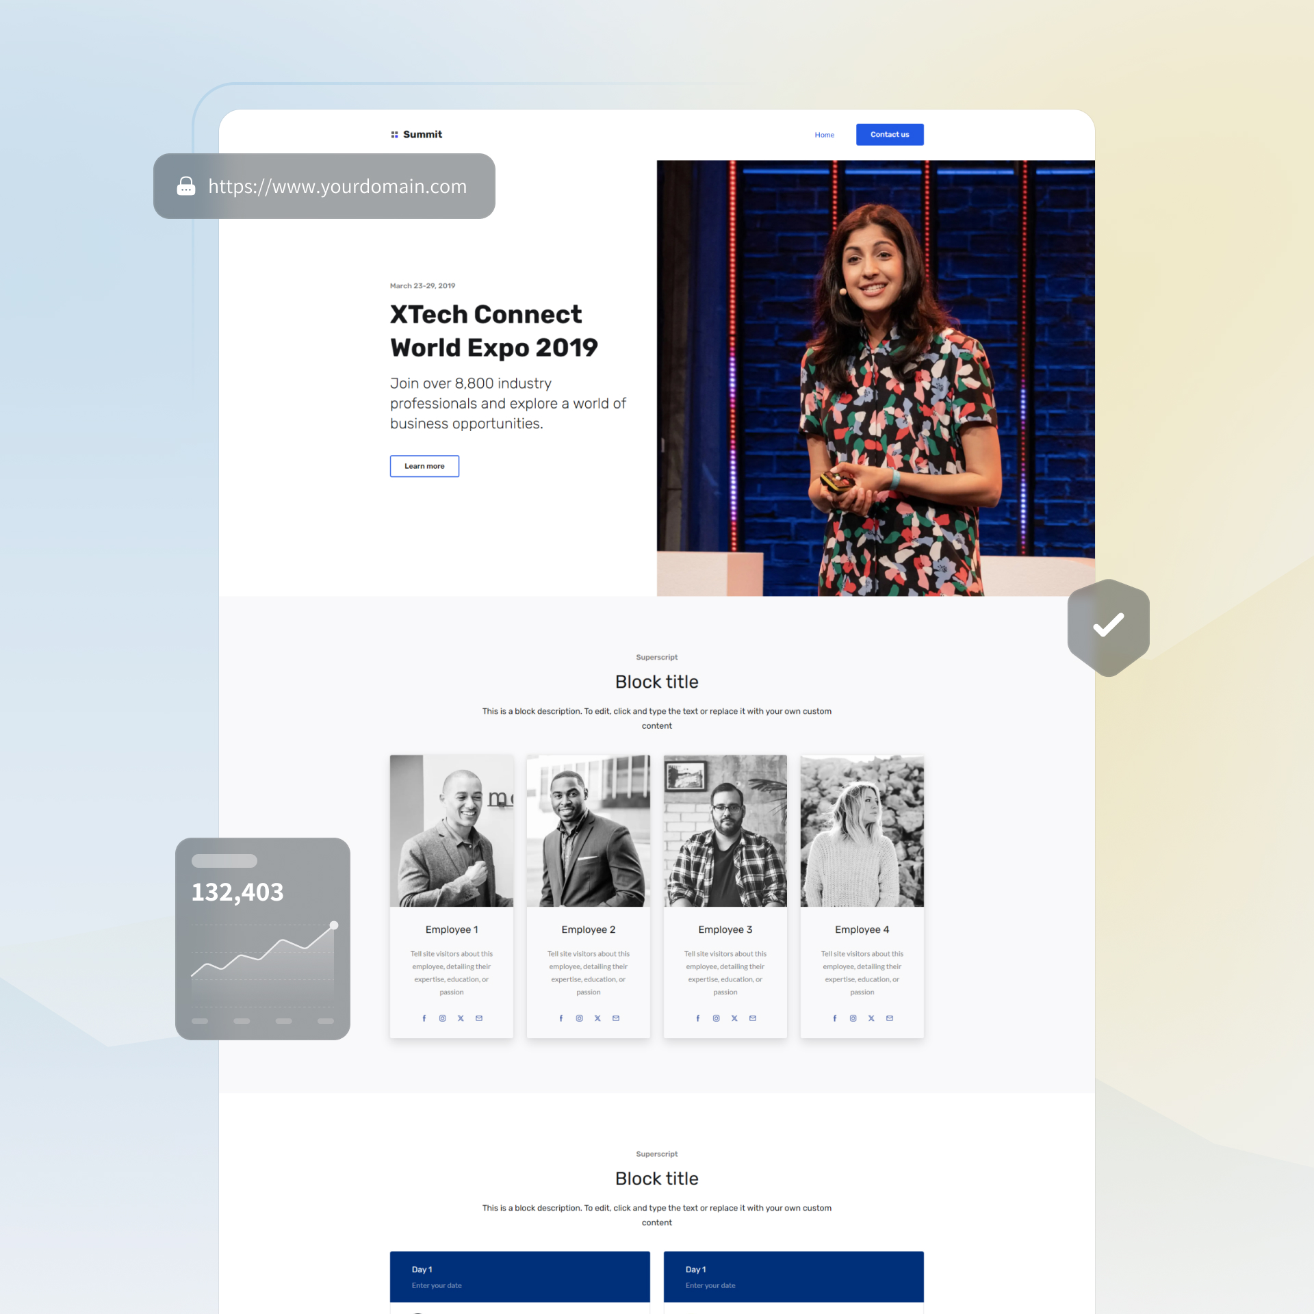The height and width of the screenshot is (1314, 1314).
Task: Click the Employee 2 profile thumbnail image
Action: point(589,830)
